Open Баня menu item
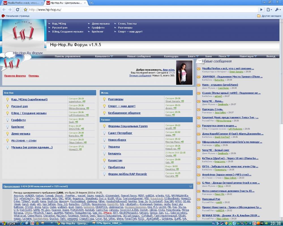The width and height of the screenshot is (283, 226). (209, 56)
